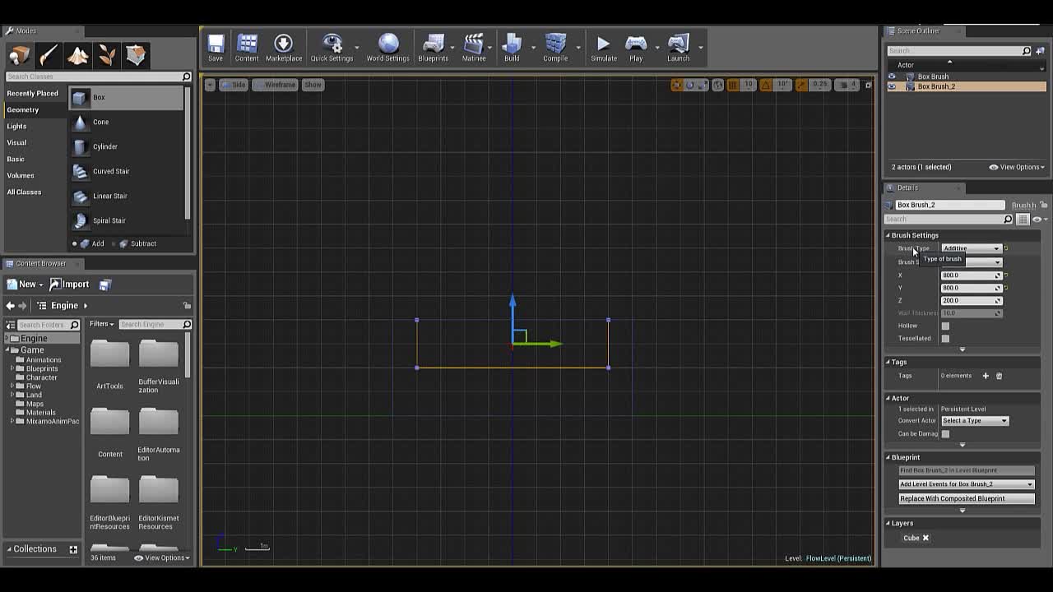Screen dimensions: 1053x592
Task: Open the content browser Filters dropdown
Action: coord(101,324)
